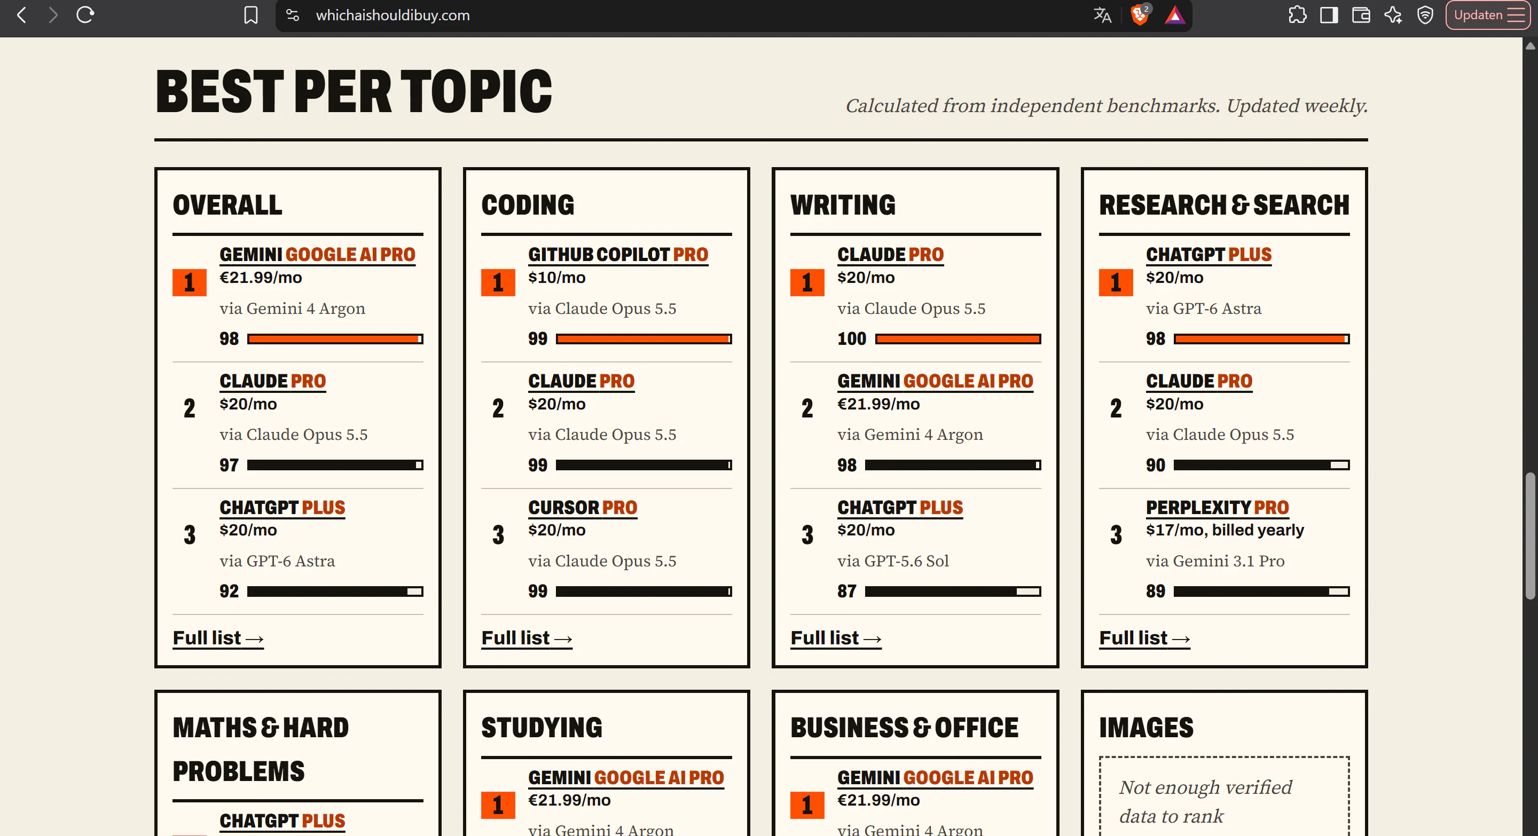The height and width of the screenshot is (836, 1538).
Task: Open the Coding card Full list link
Action: [x=527, y=638]
